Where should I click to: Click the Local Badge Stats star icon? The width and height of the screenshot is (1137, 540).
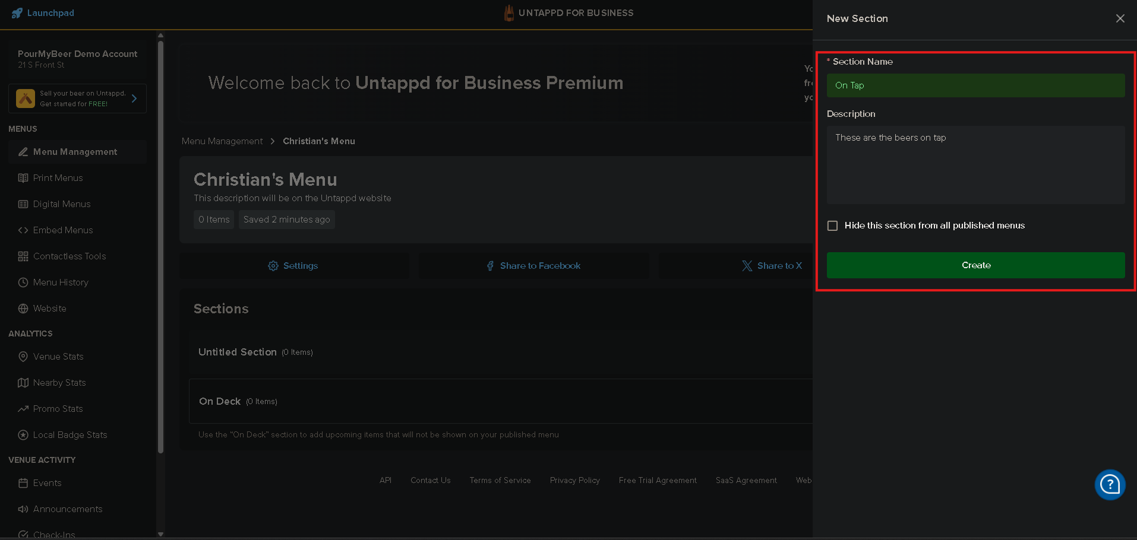[23, 435]
